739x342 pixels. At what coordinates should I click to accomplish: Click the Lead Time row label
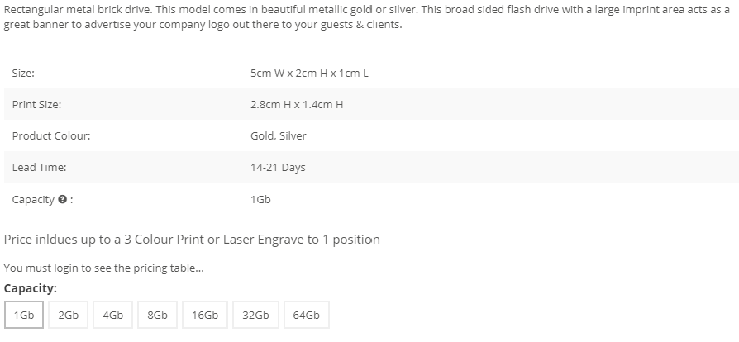pyautogui.click(x=40, y=168)
